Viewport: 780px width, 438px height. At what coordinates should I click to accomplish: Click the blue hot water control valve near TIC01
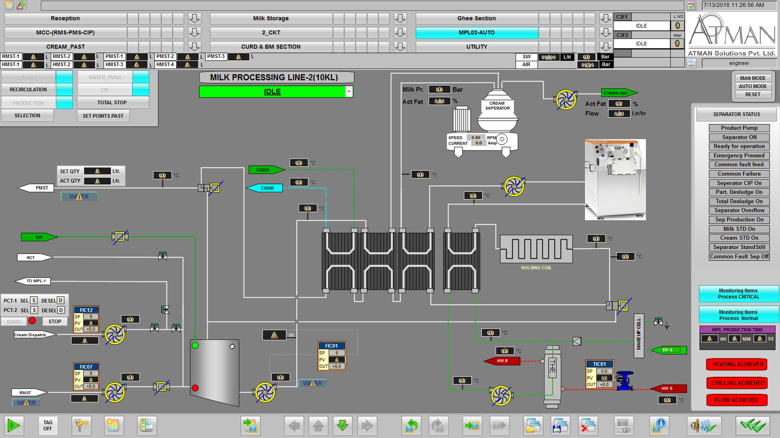(x=624, y=381)
